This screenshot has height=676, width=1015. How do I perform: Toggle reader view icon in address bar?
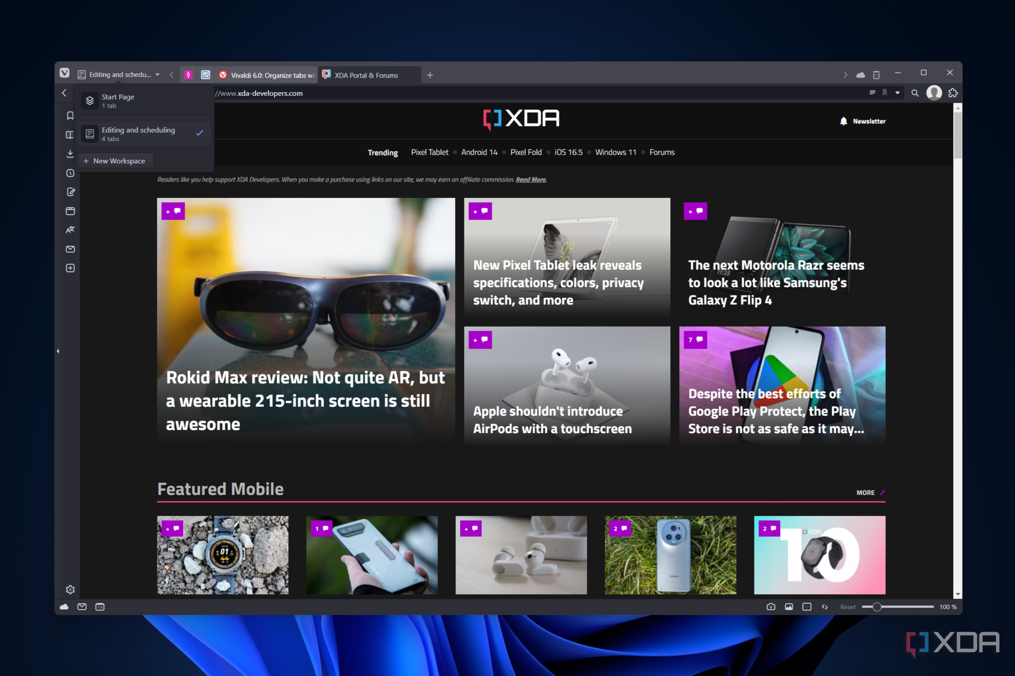tap(872, 93)
